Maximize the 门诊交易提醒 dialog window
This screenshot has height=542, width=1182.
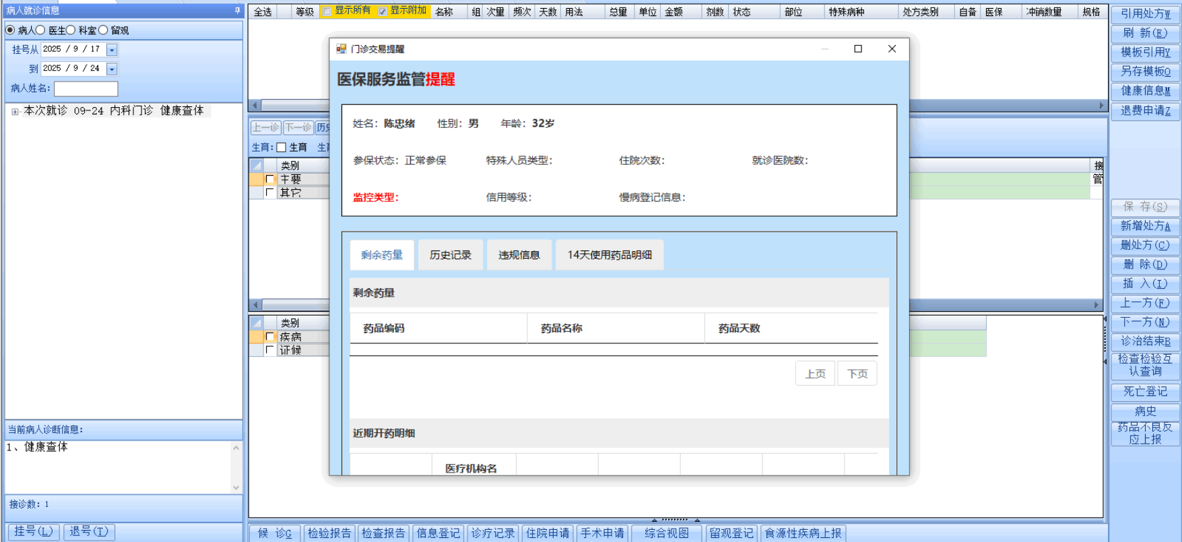tap(858, 49)
